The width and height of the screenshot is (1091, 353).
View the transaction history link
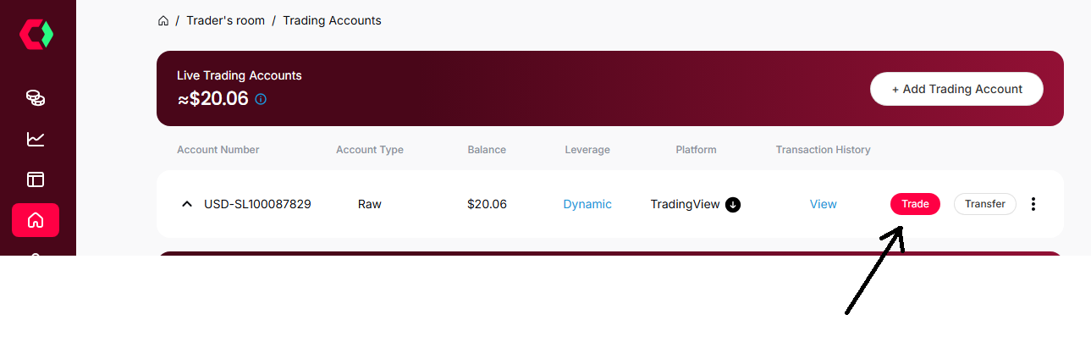pyautogui.click(x=823, y=204)
